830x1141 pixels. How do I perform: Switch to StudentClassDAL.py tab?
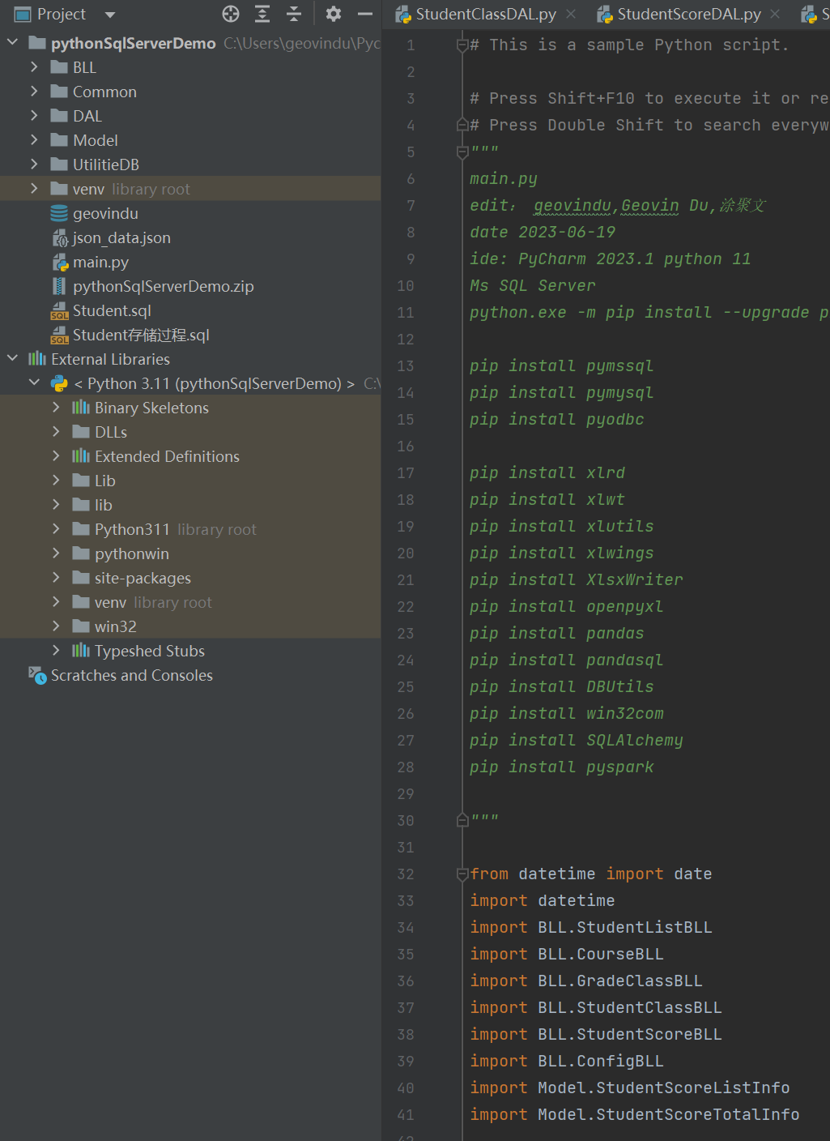(x=485, y=15)
